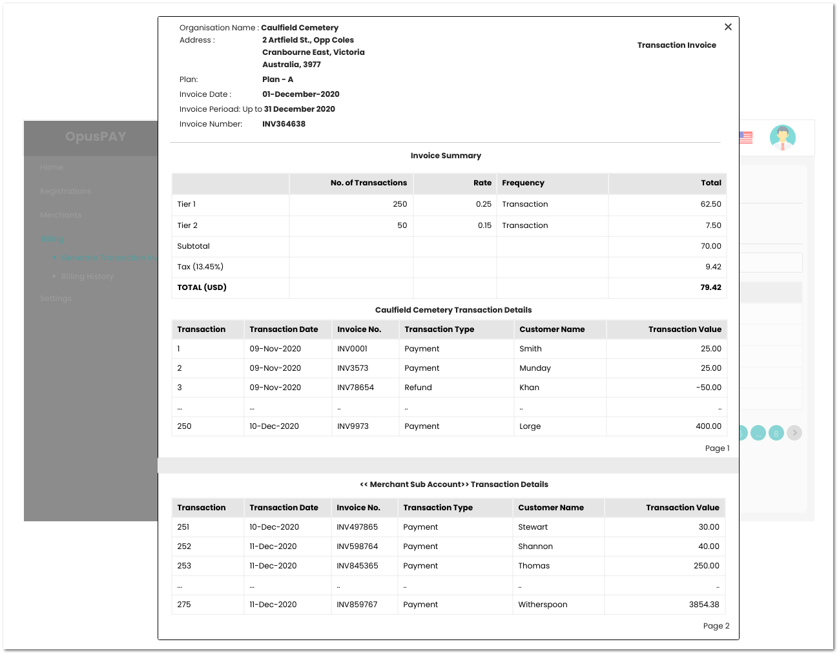Click the bullet beside Billing History
This screenshot has height=655, width=839.
pos(55,276)
